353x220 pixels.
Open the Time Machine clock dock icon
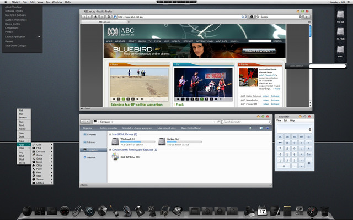(89, 211)
